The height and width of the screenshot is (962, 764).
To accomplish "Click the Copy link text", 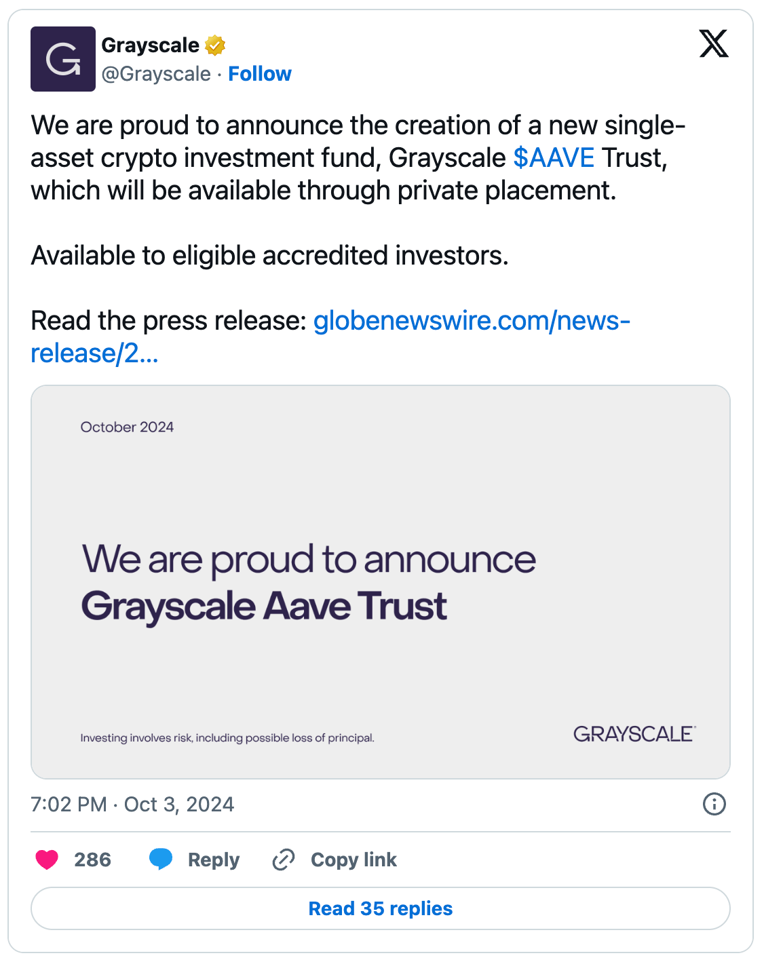I will pyautogui.click(x=354, y=860).
